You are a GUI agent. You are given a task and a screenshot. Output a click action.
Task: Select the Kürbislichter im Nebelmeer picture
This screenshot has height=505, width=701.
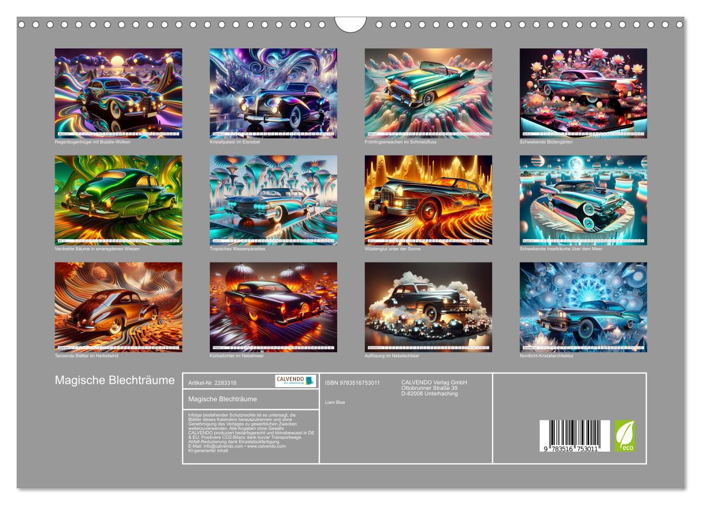(x=273, y=306)
